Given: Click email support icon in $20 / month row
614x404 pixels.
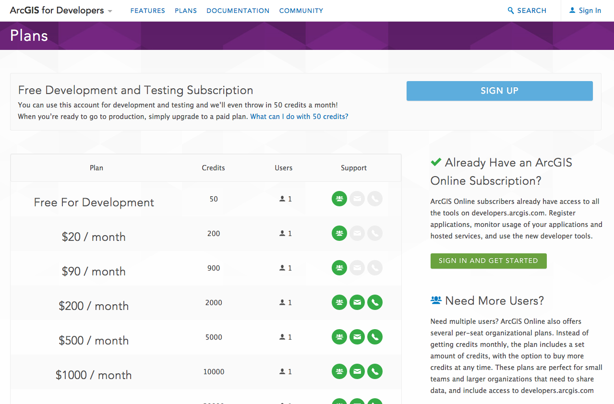Looking at the screenshot, I should (x=357, y=233).
